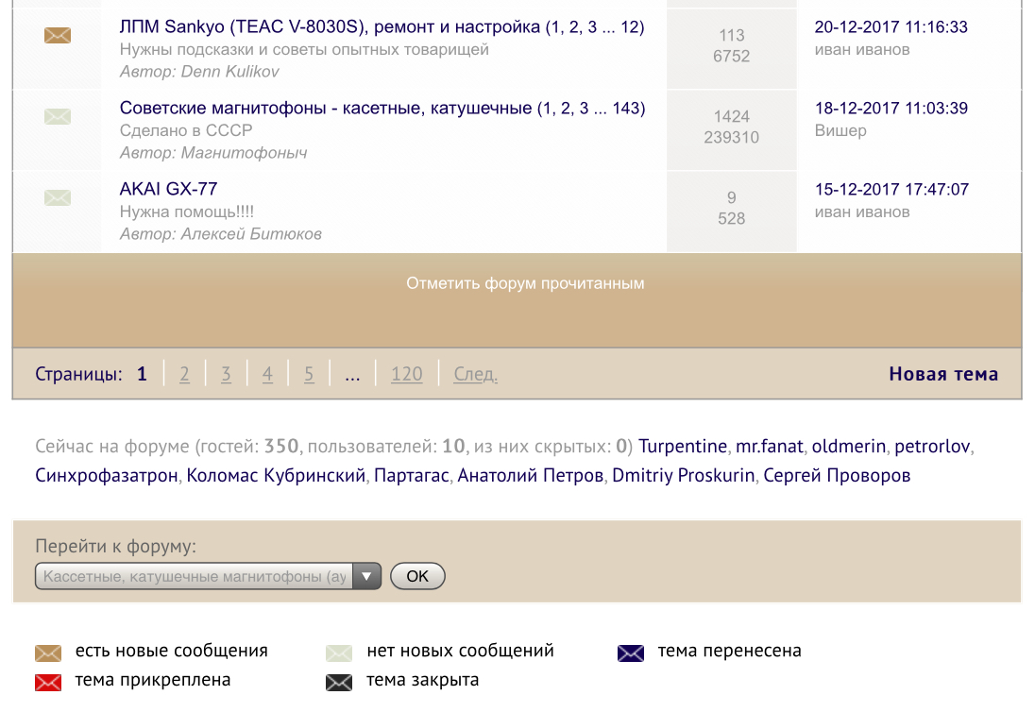This screenshot has height=712, width=1035.
Task: Go to page 2 of the forum
Action: pyautogui.click(x=184, y=374)
